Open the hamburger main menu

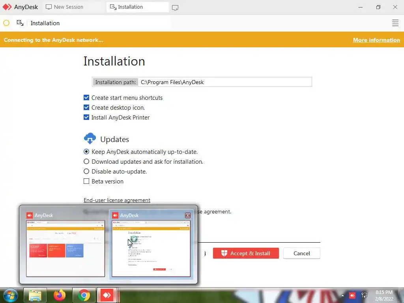click(395, 23)
